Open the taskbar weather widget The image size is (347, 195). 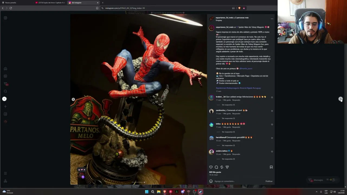[x=8, y=192]
